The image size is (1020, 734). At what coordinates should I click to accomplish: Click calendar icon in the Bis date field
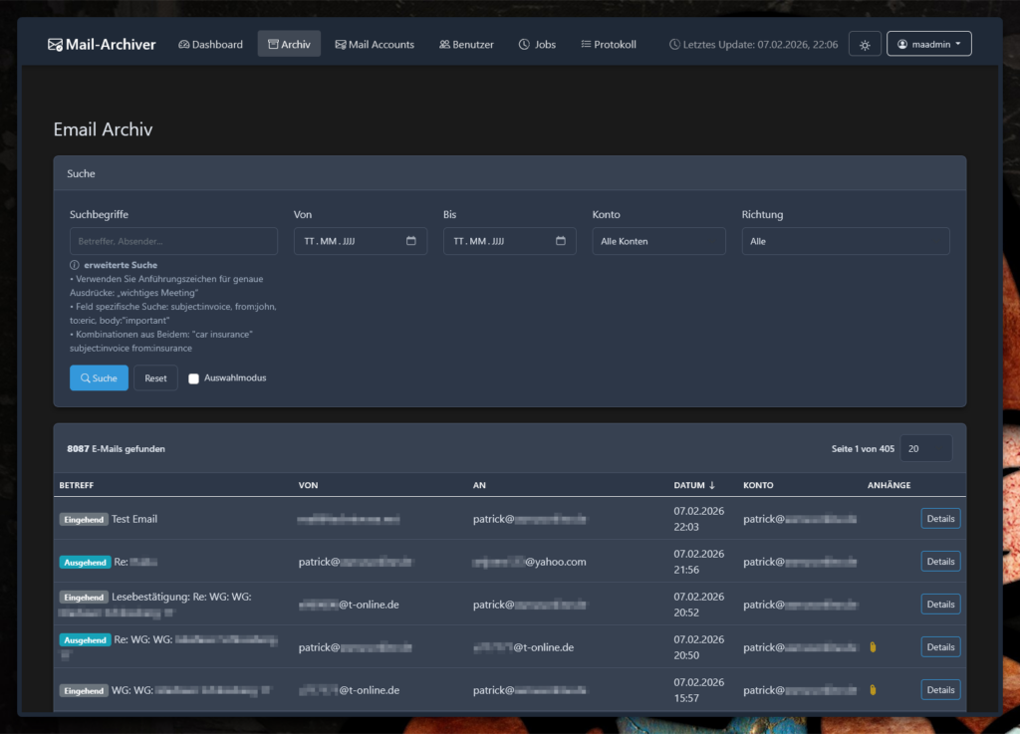(x=561, y=241)
